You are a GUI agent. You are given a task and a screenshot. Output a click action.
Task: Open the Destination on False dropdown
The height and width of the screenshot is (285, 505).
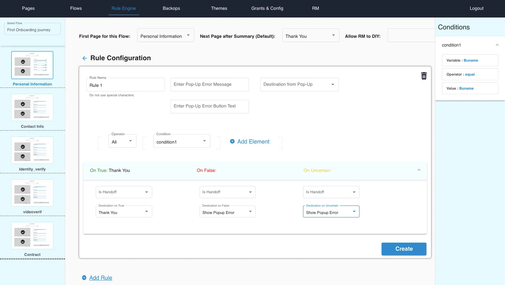[228, 211]
